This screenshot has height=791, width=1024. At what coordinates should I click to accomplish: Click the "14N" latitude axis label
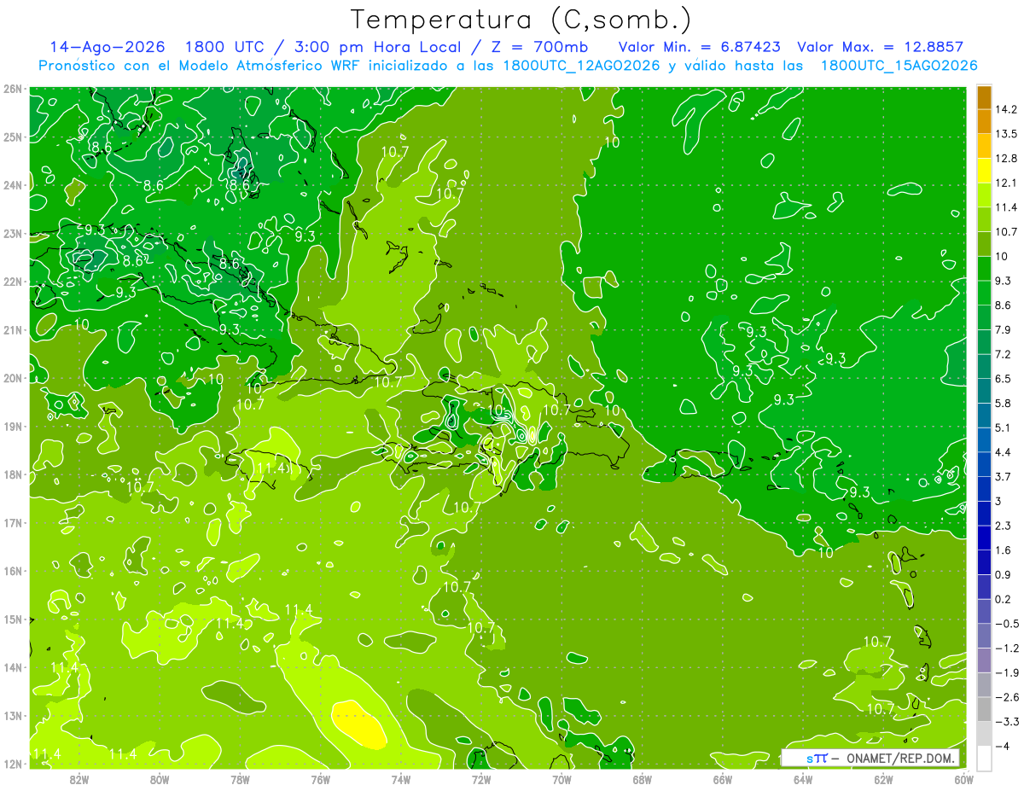pyautogui.click(x=13, y=668)
